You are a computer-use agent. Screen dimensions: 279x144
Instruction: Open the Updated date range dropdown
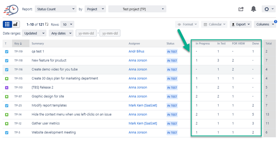click(34, 33)
